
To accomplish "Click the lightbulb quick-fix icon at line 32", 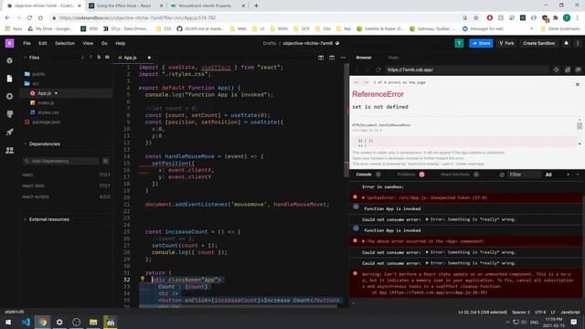I will (x=143, y=279).
